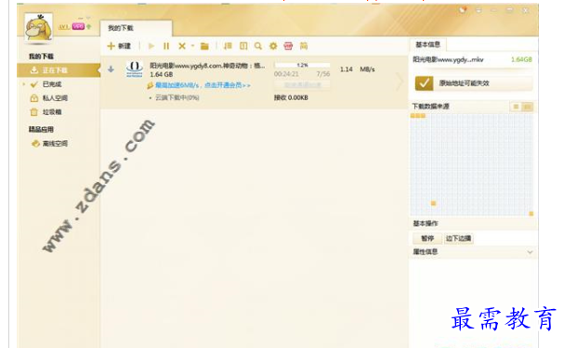Screen dimensions: 564x348
Task: Open settings with the gear icon
Action: [x=273, y=46]
